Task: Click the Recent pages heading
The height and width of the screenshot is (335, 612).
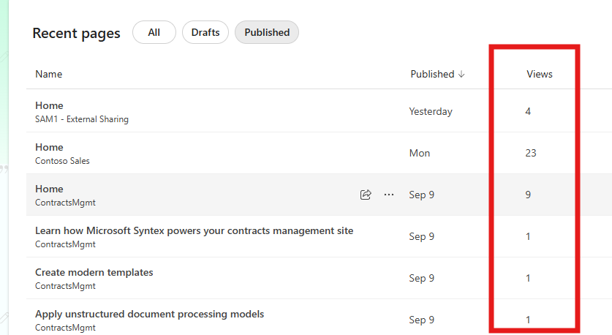Action: (76, 34)
